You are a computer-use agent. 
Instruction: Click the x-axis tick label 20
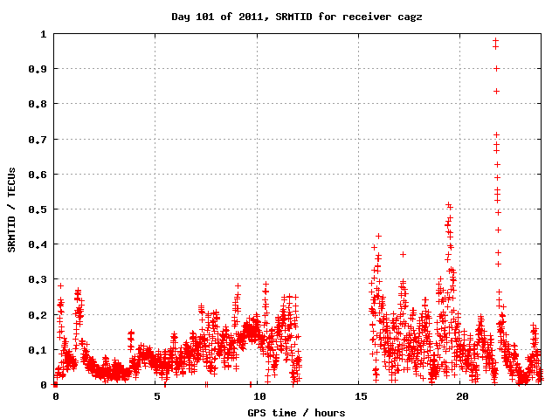463,396
